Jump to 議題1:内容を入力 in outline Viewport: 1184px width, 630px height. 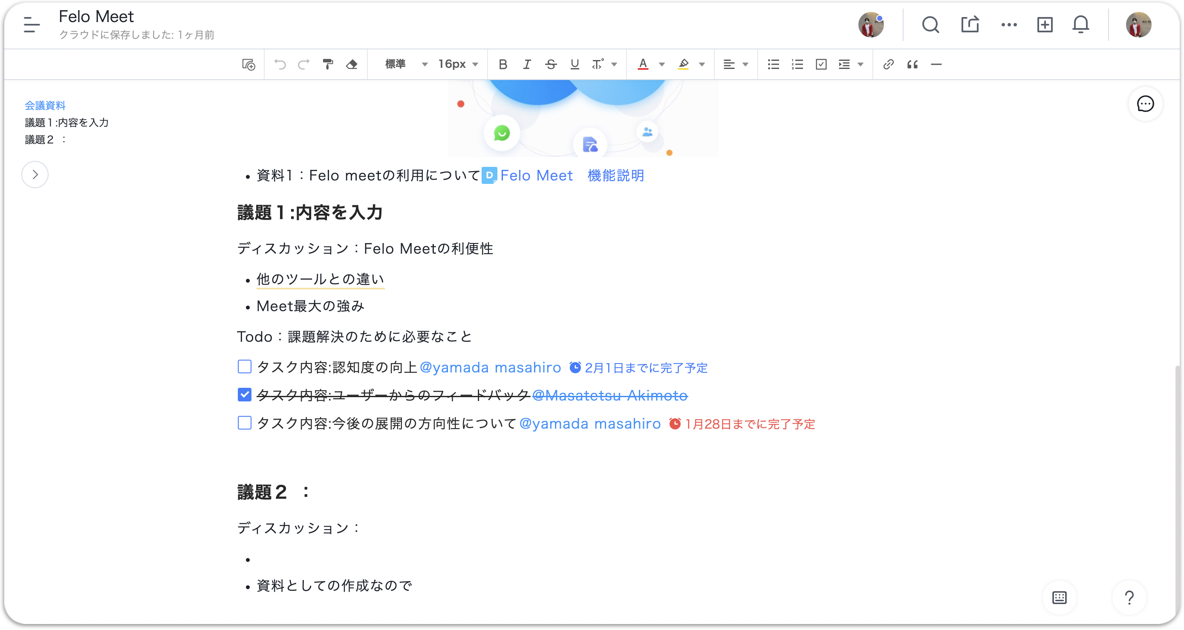[x=66, y=123]
